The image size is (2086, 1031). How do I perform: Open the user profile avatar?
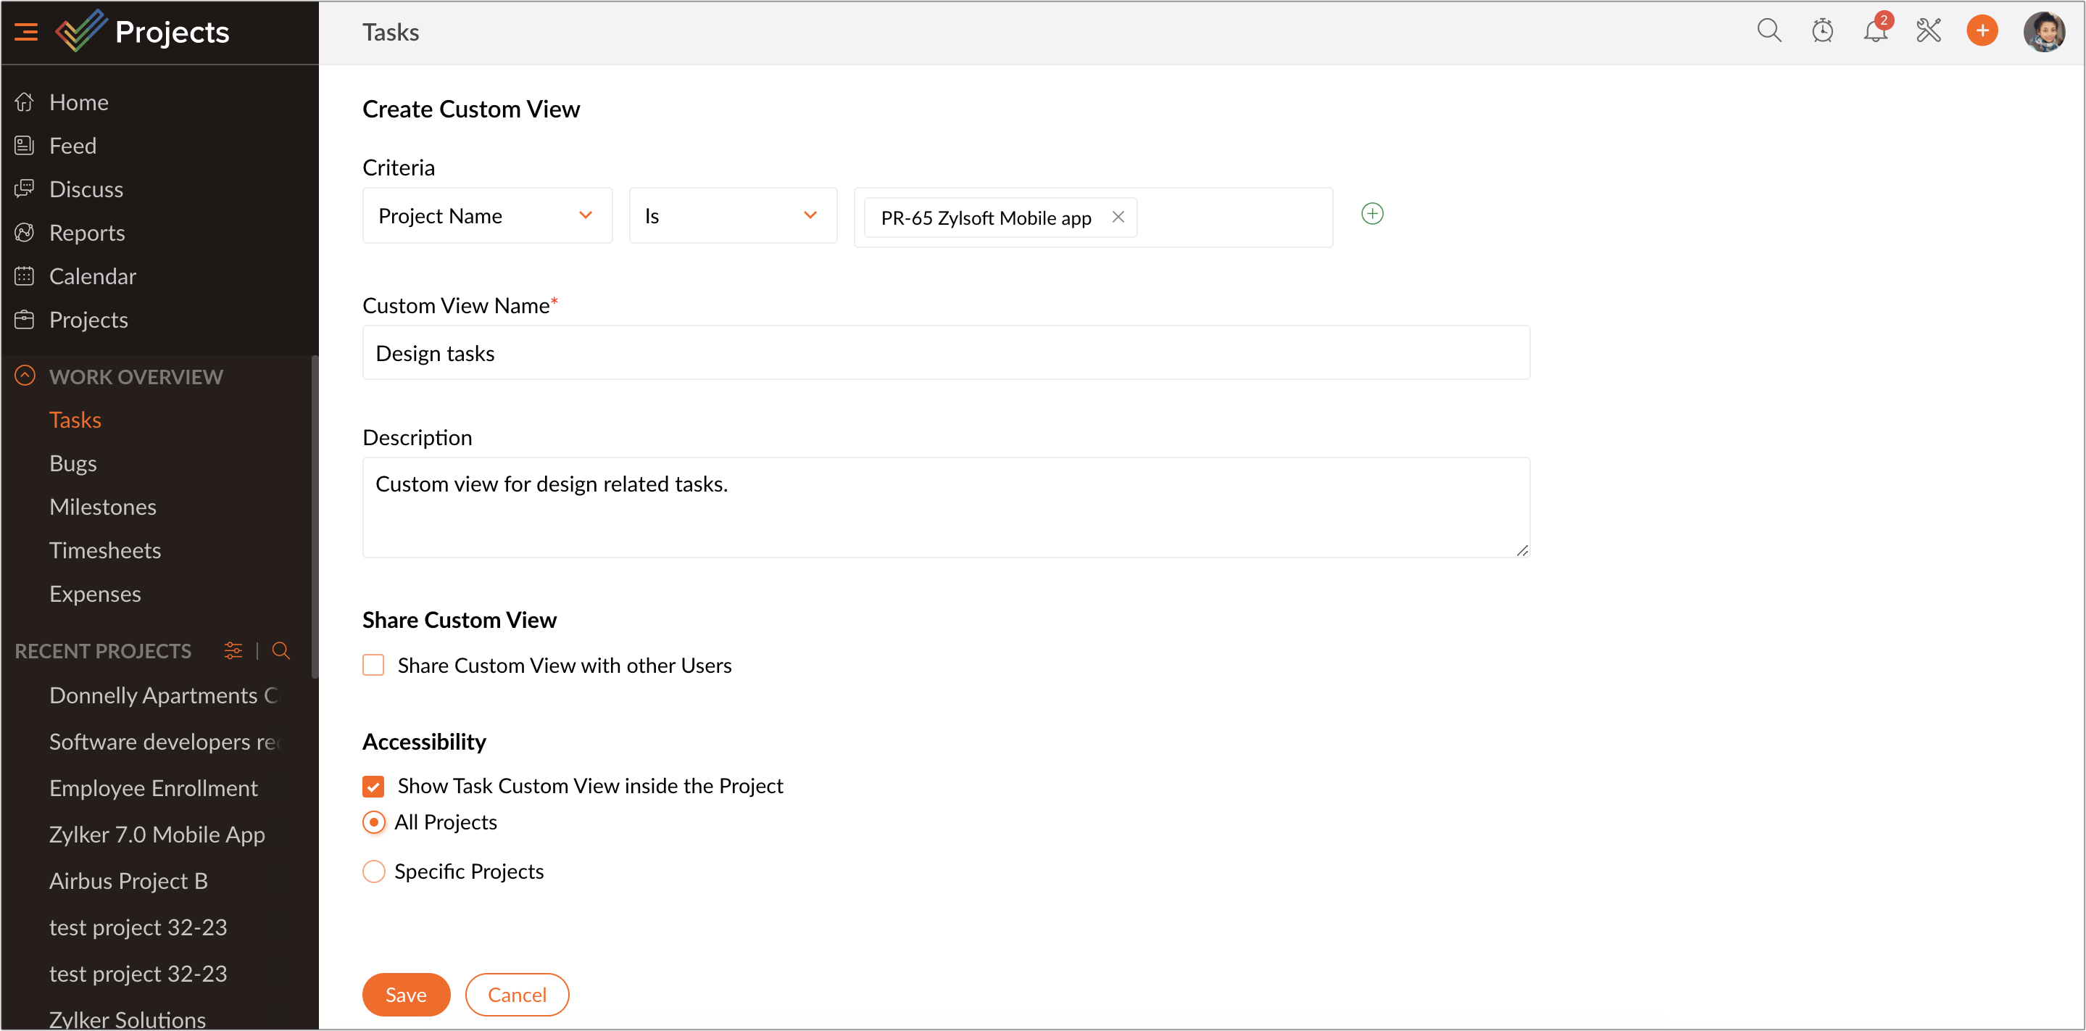[2043, 32]
